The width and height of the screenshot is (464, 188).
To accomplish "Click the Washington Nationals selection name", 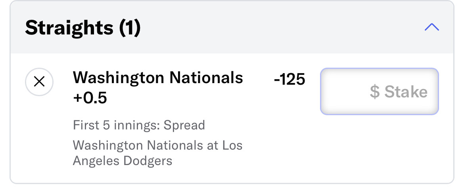I will (x=158, y=78).
